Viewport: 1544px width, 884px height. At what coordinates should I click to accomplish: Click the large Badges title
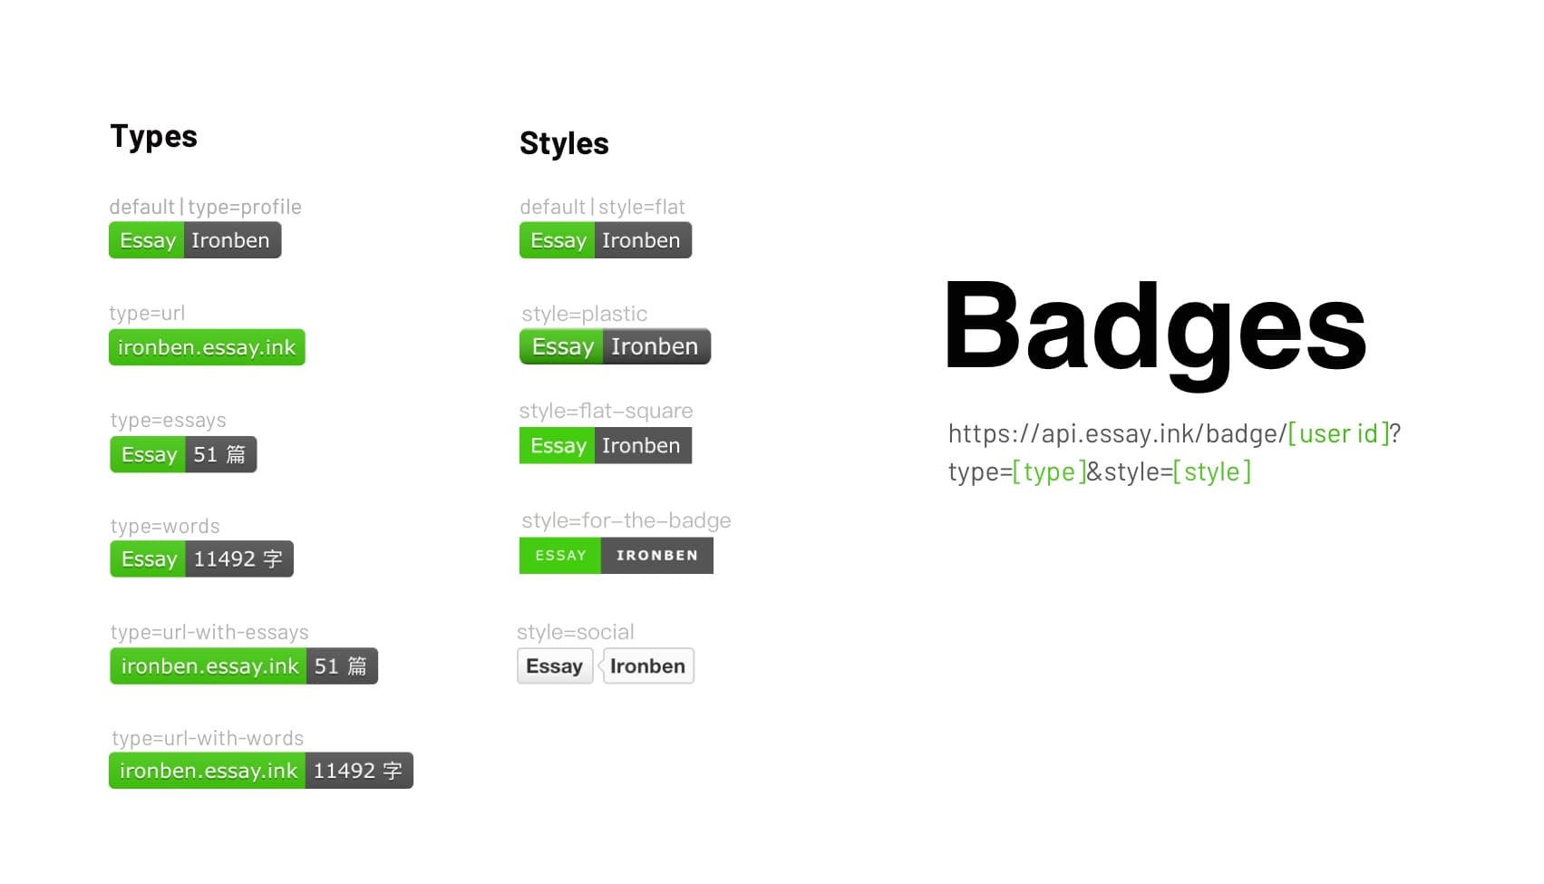pyautogui.click(x=1155, y=328)
